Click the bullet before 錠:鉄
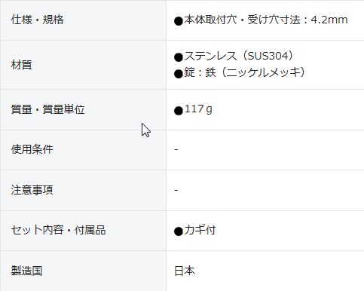 (x=179, y=74)
